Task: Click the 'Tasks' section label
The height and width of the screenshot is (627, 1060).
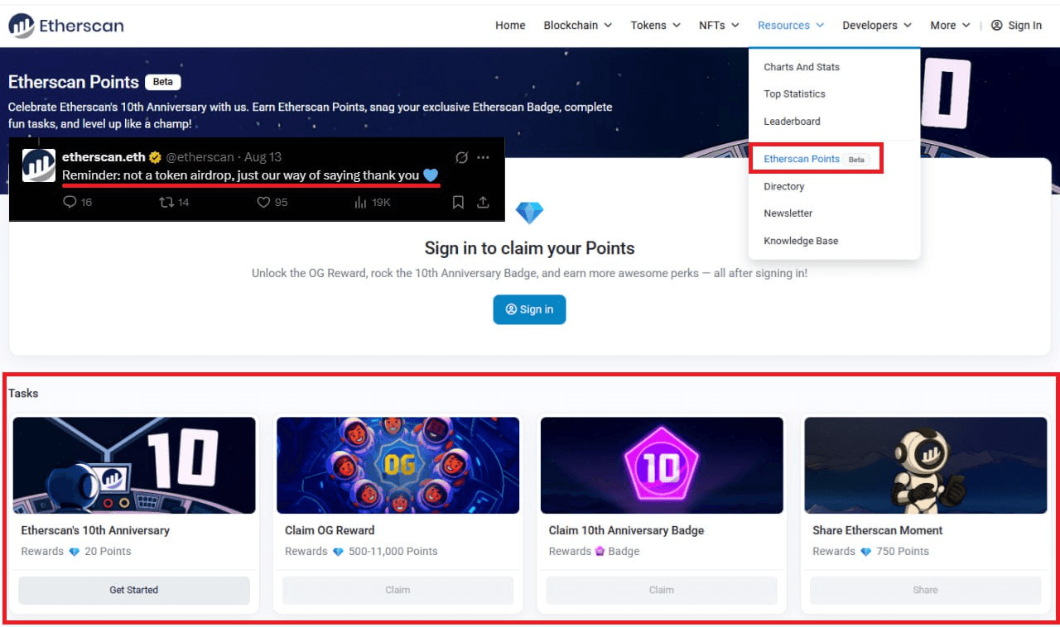Action: [x=23, y=393]
